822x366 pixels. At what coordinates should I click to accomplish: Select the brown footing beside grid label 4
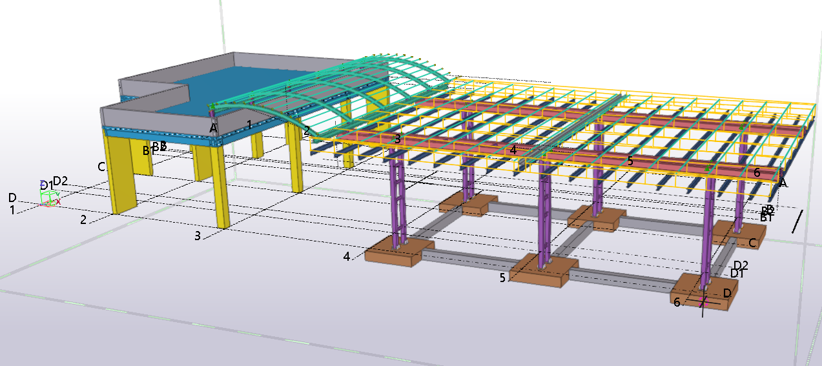pos(393,253)
